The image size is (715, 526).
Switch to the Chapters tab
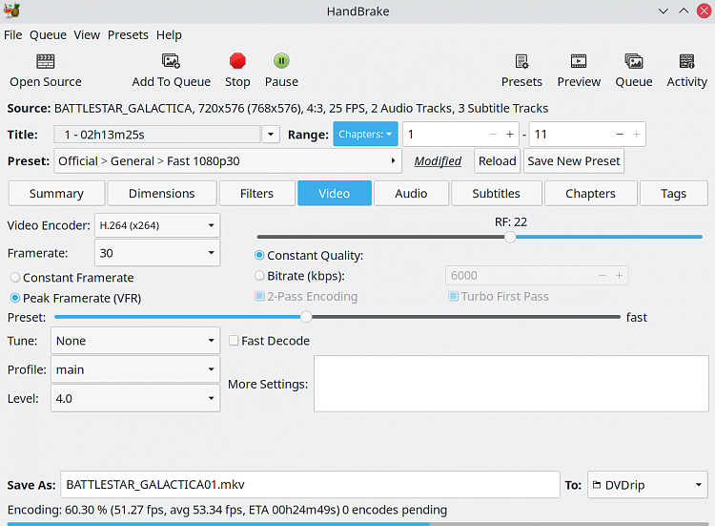(590, 194)
